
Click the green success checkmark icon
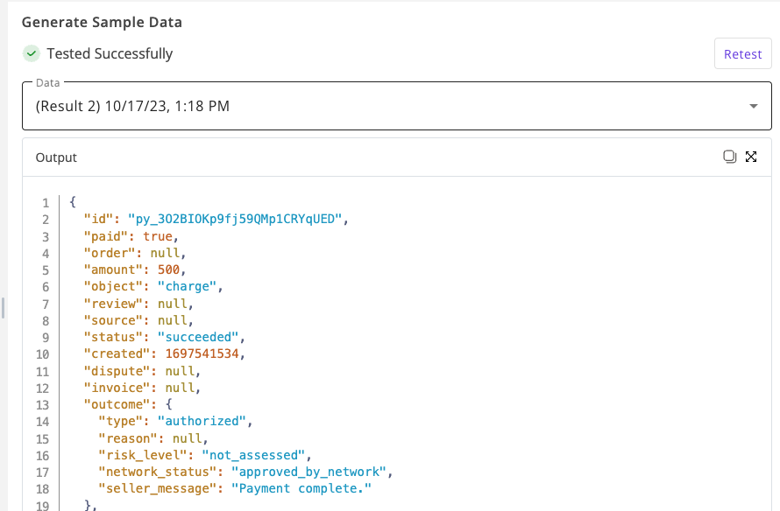point(32,53)
